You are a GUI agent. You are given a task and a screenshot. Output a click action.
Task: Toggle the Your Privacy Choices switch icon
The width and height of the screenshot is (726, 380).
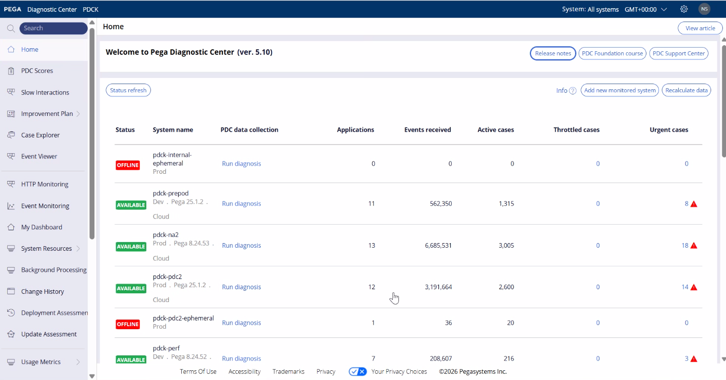pos(357,372)
